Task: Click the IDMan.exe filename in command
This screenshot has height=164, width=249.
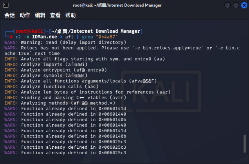Action: pos(44,37)
